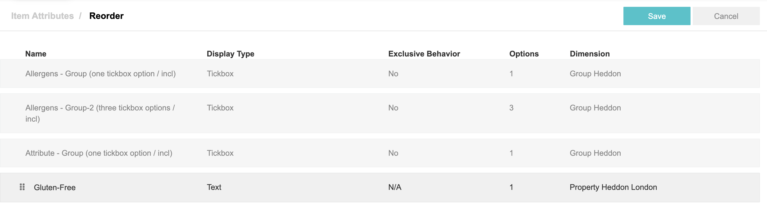767x206 pixels.
Task: Click the Display Type column header
Action: coord(231,54)
